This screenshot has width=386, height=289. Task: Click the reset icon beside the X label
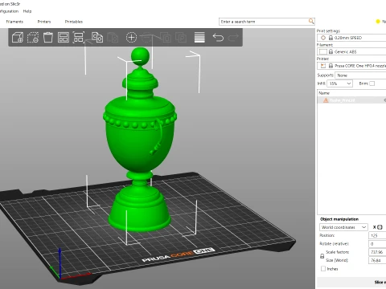tap(380, 227)
